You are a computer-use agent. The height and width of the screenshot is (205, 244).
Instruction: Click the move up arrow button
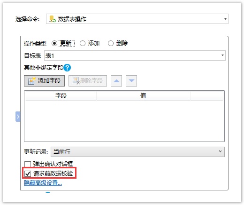coord(116,81)
